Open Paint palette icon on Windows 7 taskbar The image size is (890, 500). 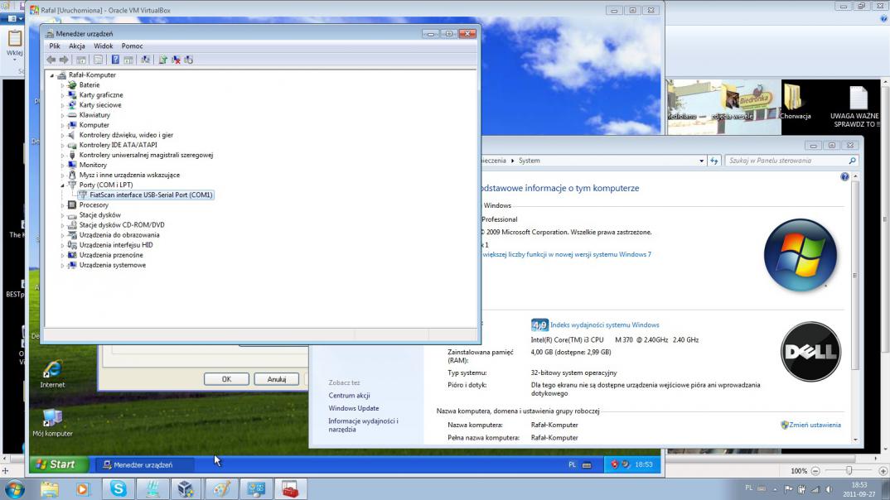pyautogui.click(x=221, y=488)
